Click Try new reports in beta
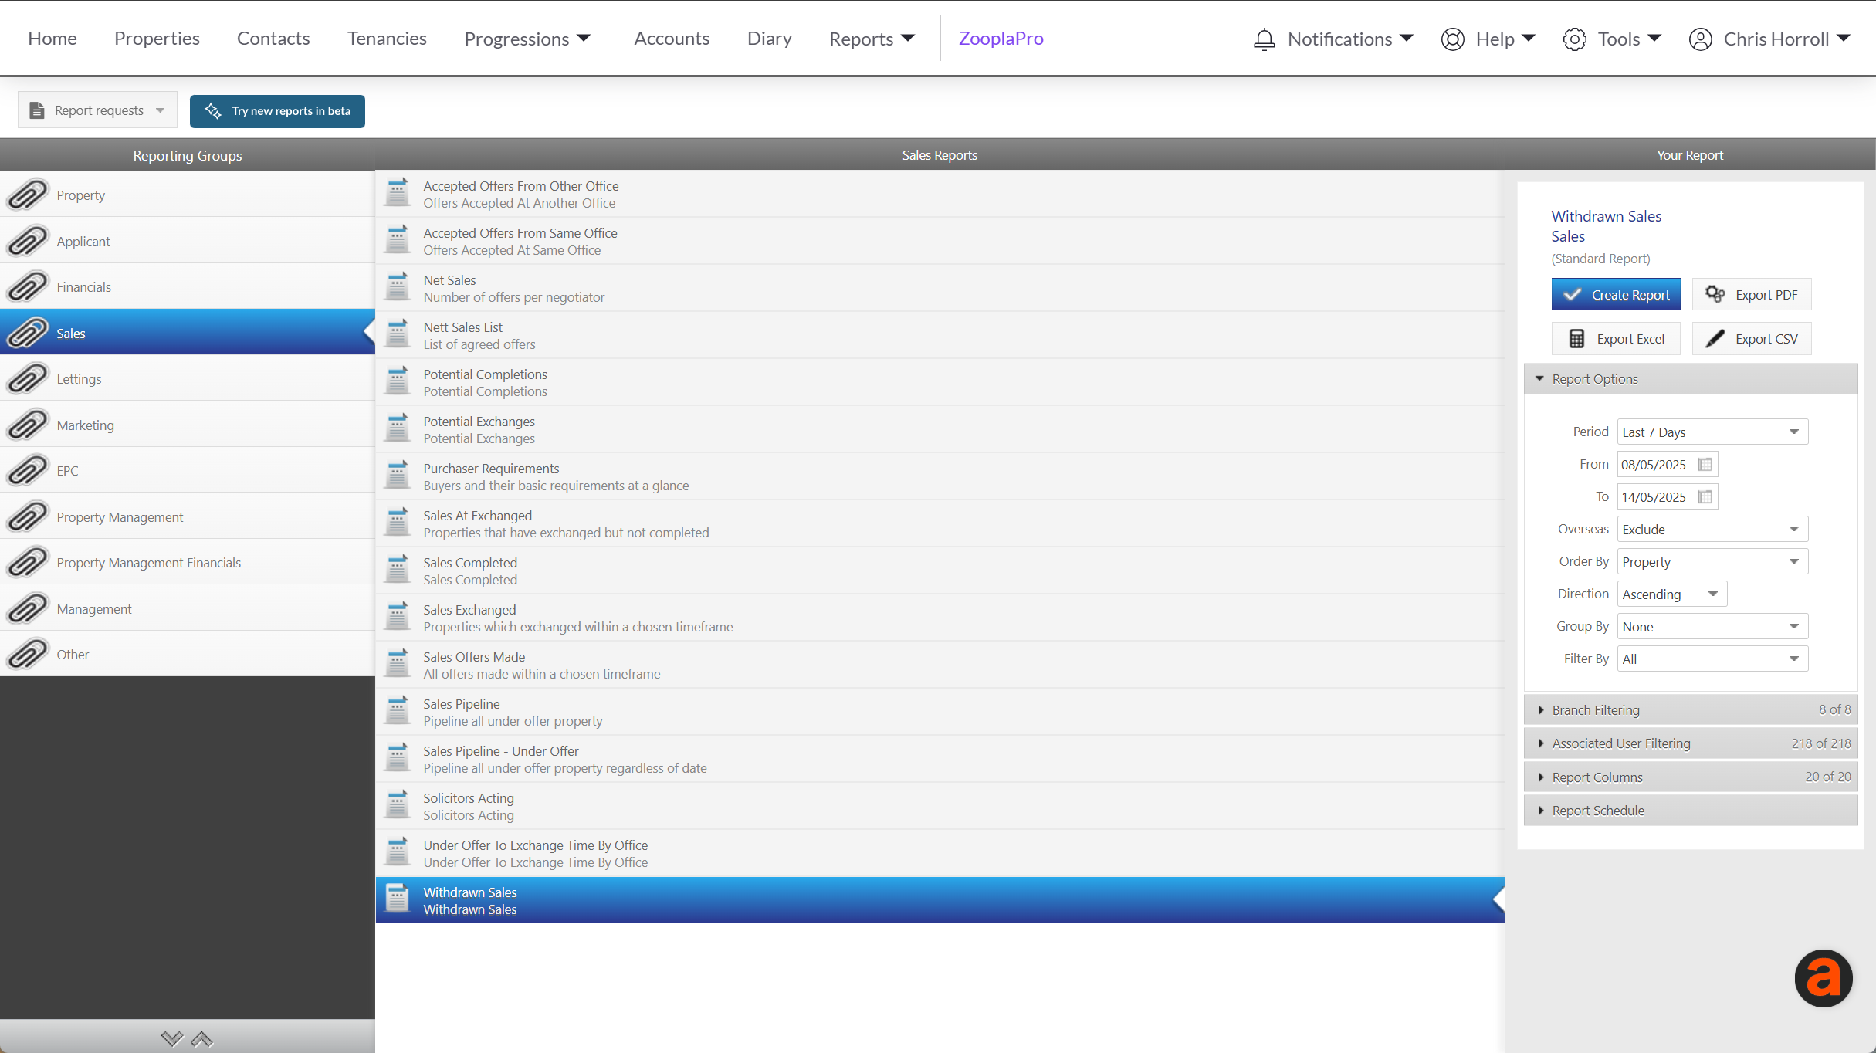 coord(277,110)
